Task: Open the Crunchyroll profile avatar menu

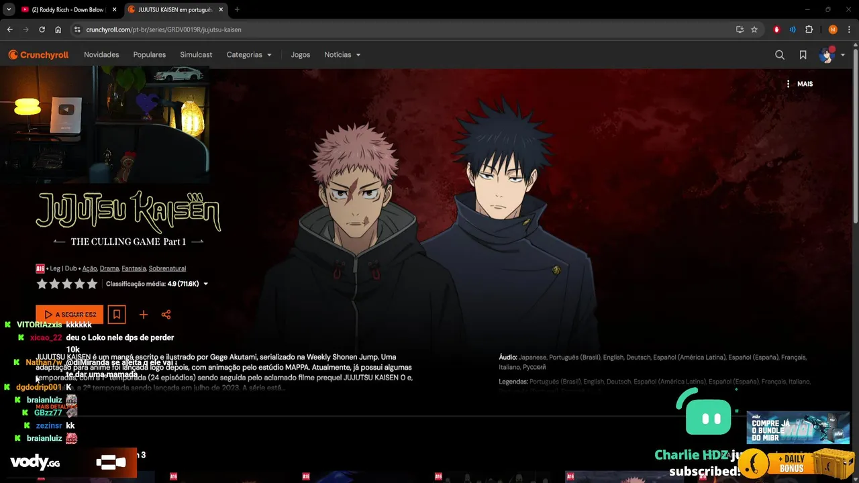Action: pyautogui.click(x=832, y=55)
